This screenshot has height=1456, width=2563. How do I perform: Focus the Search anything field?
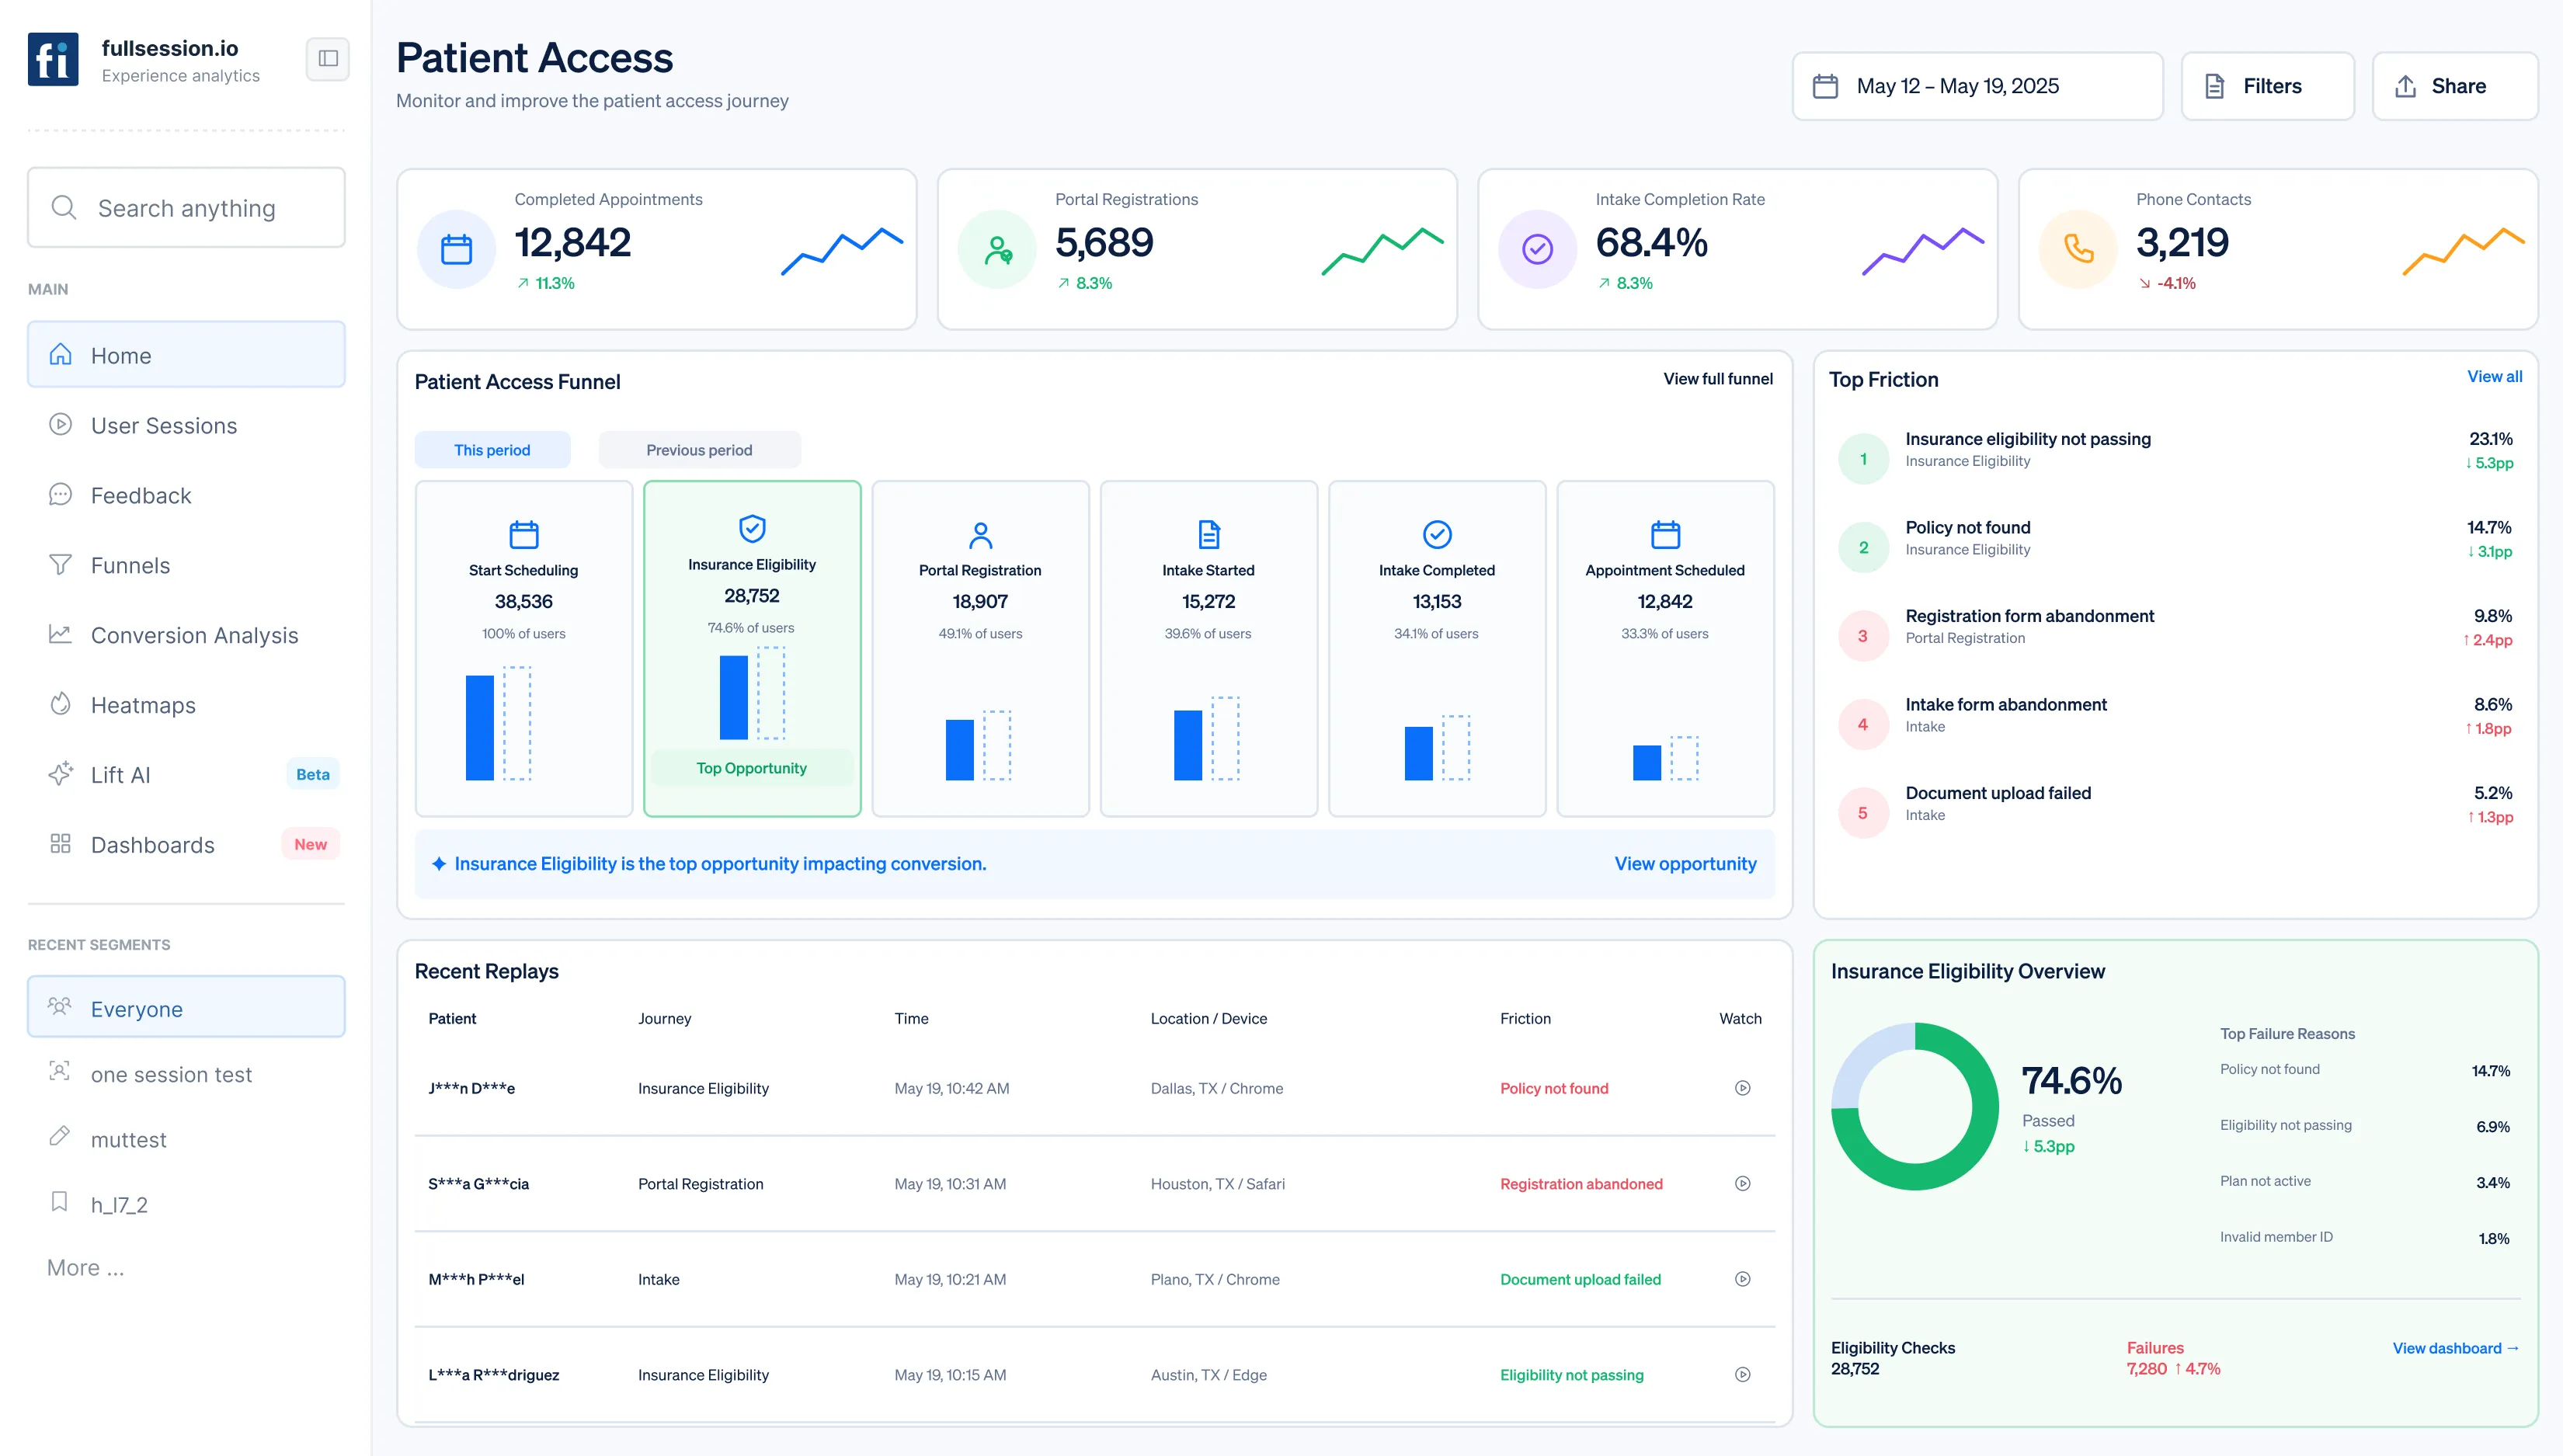tap(186, 208)
